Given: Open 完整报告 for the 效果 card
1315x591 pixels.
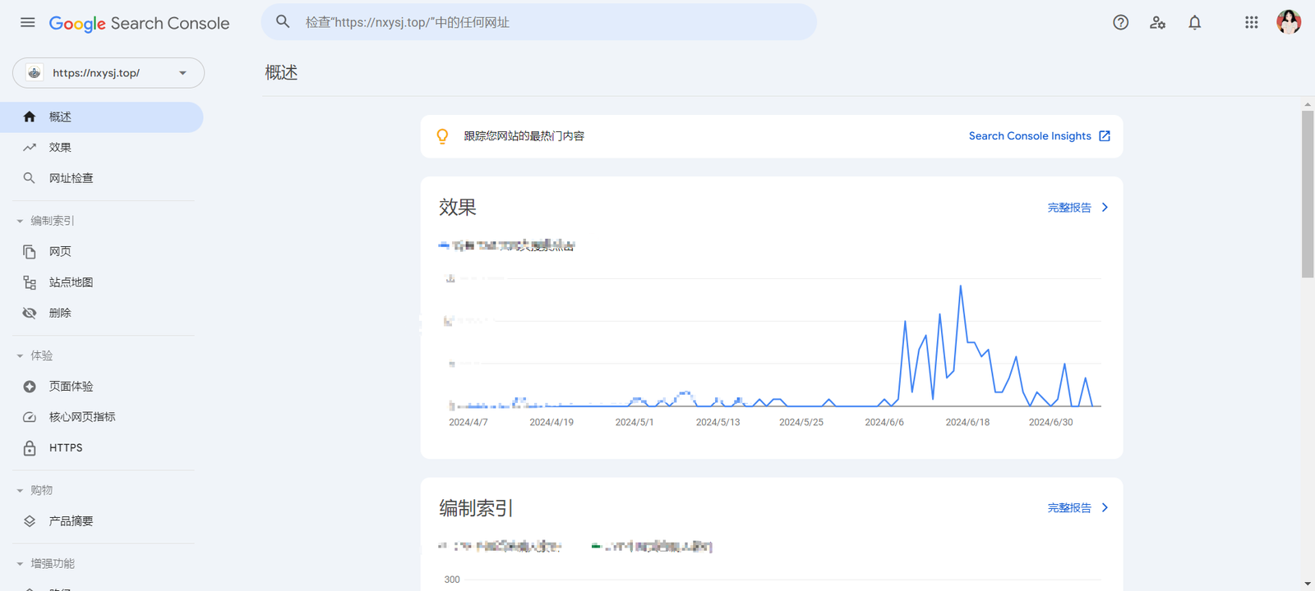Looking at the screenshot, I should (1077, 208).
